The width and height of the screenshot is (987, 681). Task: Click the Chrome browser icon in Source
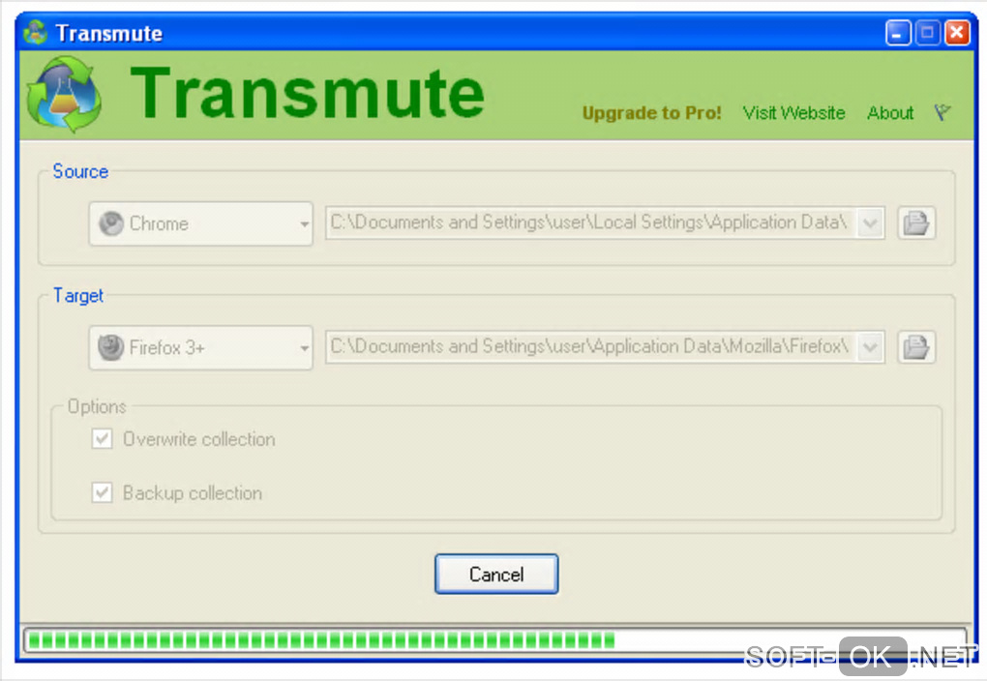[x=111, y=223]
